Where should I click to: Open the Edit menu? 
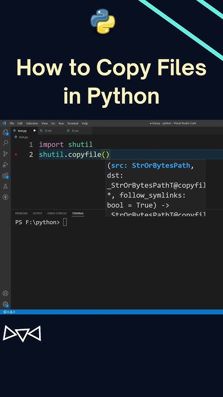click(20, 124)
